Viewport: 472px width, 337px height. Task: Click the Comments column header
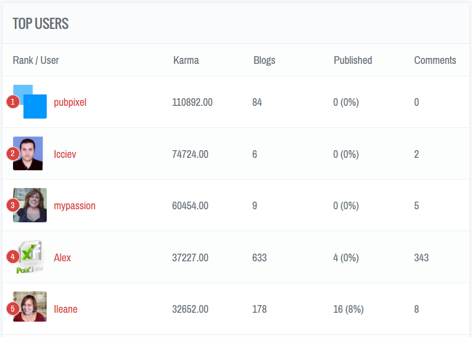coord(435,60)
